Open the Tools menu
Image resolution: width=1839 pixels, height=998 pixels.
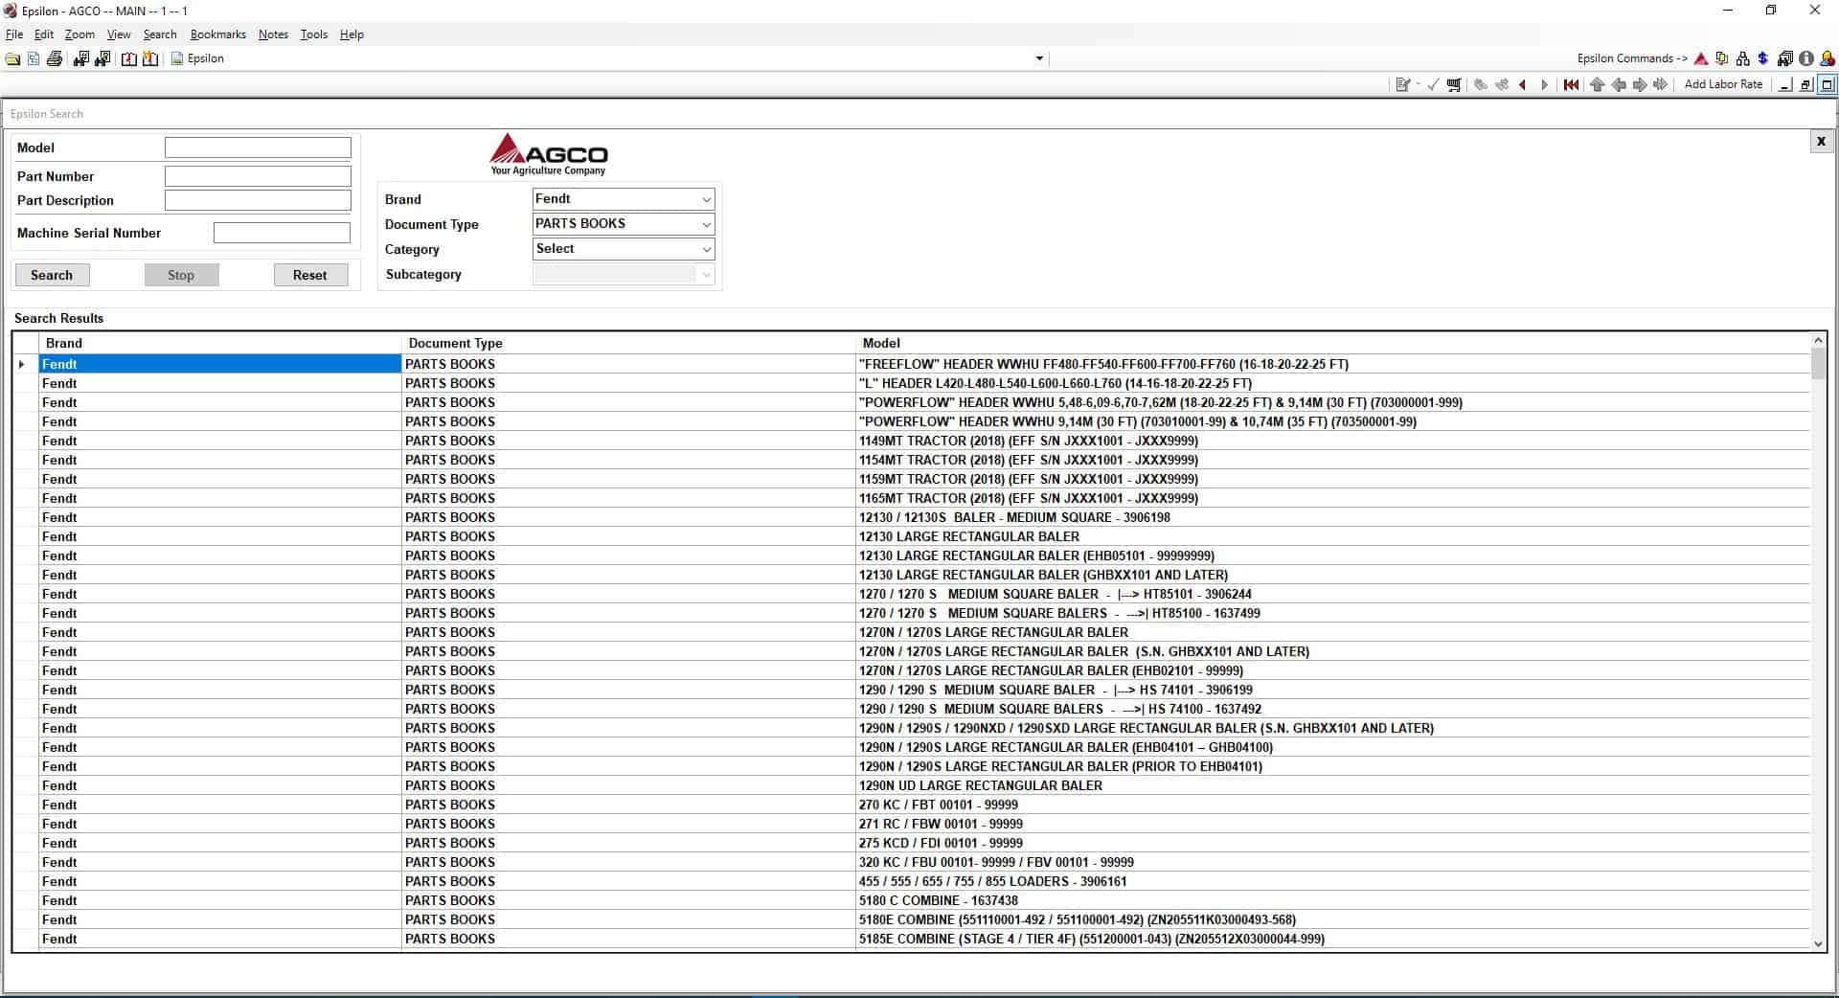coord(313,34)
